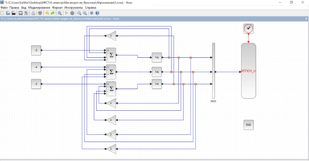Image resolution: width=309 pixels, height=161 pixels.
Task: Select the lower gain 4 triangle block
Action: tap(111, 120)
